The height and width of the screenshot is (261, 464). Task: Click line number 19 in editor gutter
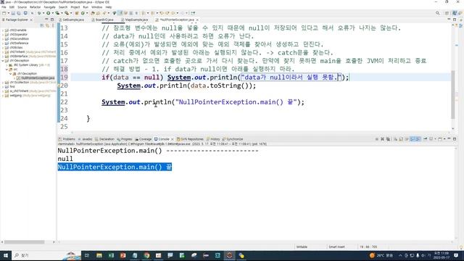coord(64,78)
